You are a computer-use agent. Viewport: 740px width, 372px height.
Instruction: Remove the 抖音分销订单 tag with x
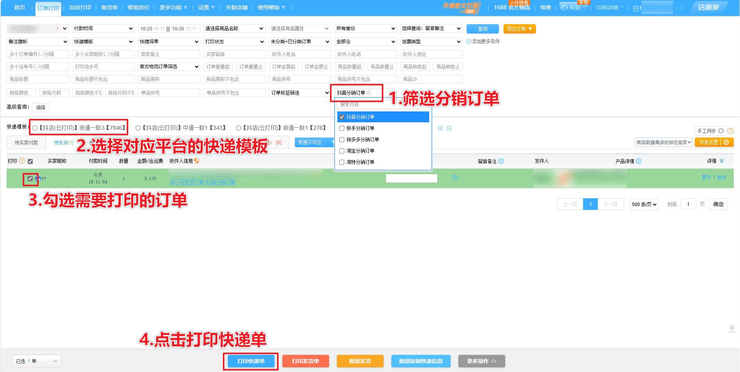[368, 93]
